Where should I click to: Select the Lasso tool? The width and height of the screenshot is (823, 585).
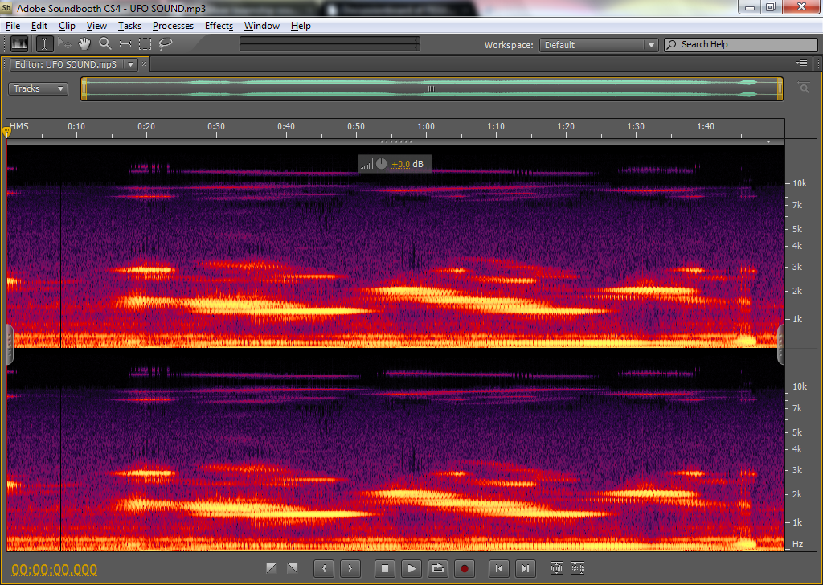[x=166, y=44]
